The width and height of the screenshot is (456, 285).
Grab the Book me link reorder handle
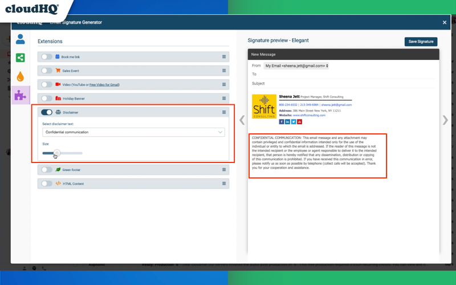pyautogui.click(x=224, y=56)
